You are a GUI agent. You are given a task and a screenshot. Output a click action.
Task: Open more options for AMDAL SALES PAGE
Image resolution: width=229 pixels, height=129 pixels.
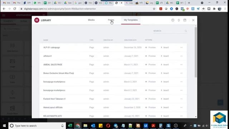(181, 64)
